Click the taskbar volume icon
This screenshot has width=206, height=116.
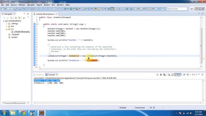pos(191,113)
